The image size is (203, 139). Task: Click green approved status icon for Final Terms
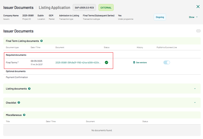tap(106, 63)
